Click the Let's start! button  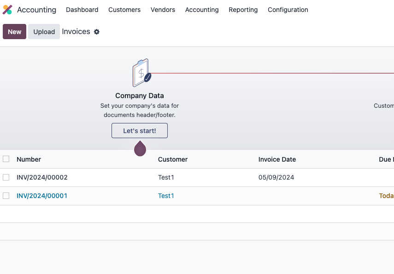140,131
